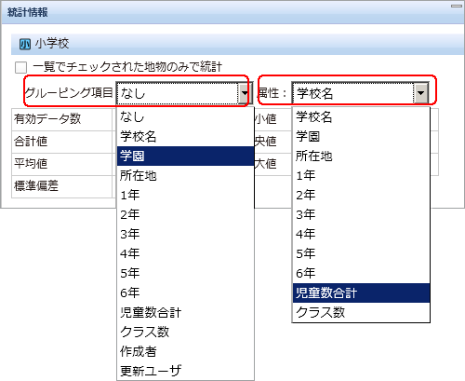The height and width of the screenshot is (381, 465).
Task: Select 3年 in the attribute list
Action: tap(361, 214)
